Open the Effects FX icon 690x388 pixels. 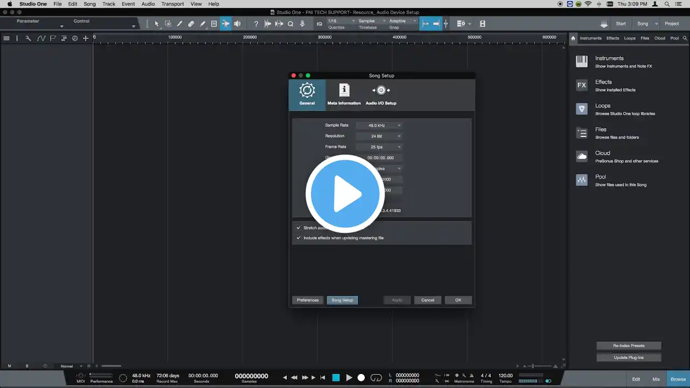coord(582,85)
